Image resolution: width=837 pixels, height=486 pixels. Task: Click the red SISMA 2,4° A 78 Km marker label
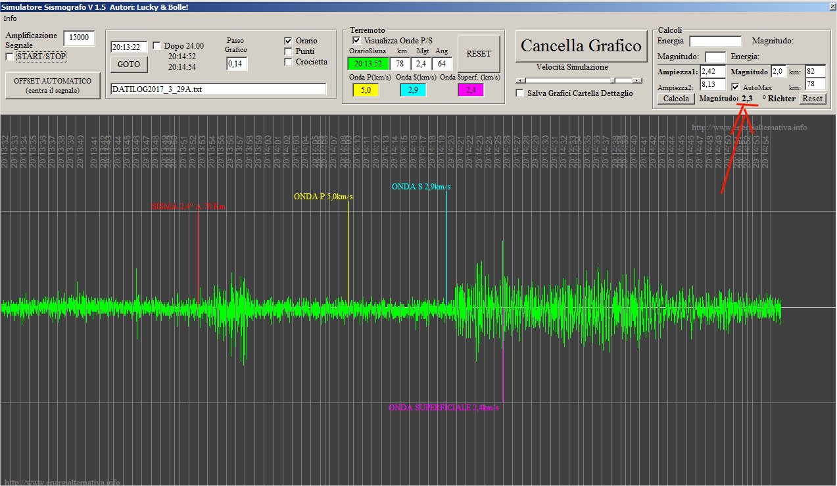(x=189, y=207)
